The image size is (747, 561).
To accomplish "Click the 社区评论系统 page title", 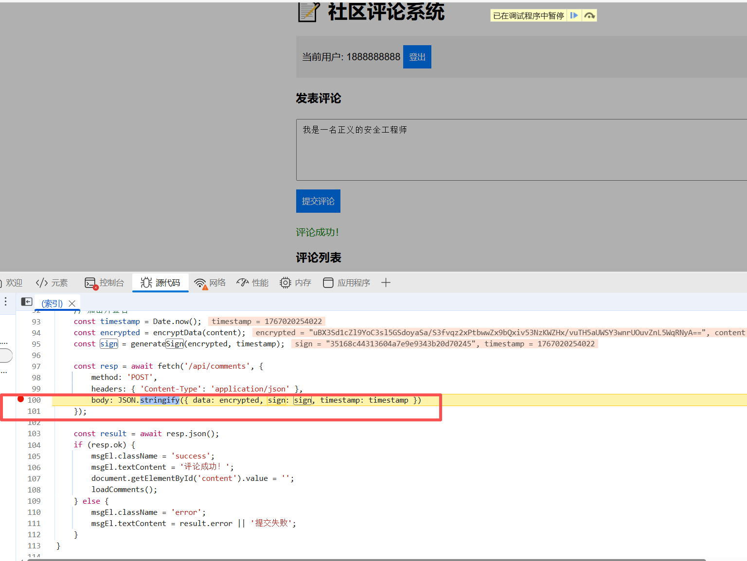I will pos(386,12).
